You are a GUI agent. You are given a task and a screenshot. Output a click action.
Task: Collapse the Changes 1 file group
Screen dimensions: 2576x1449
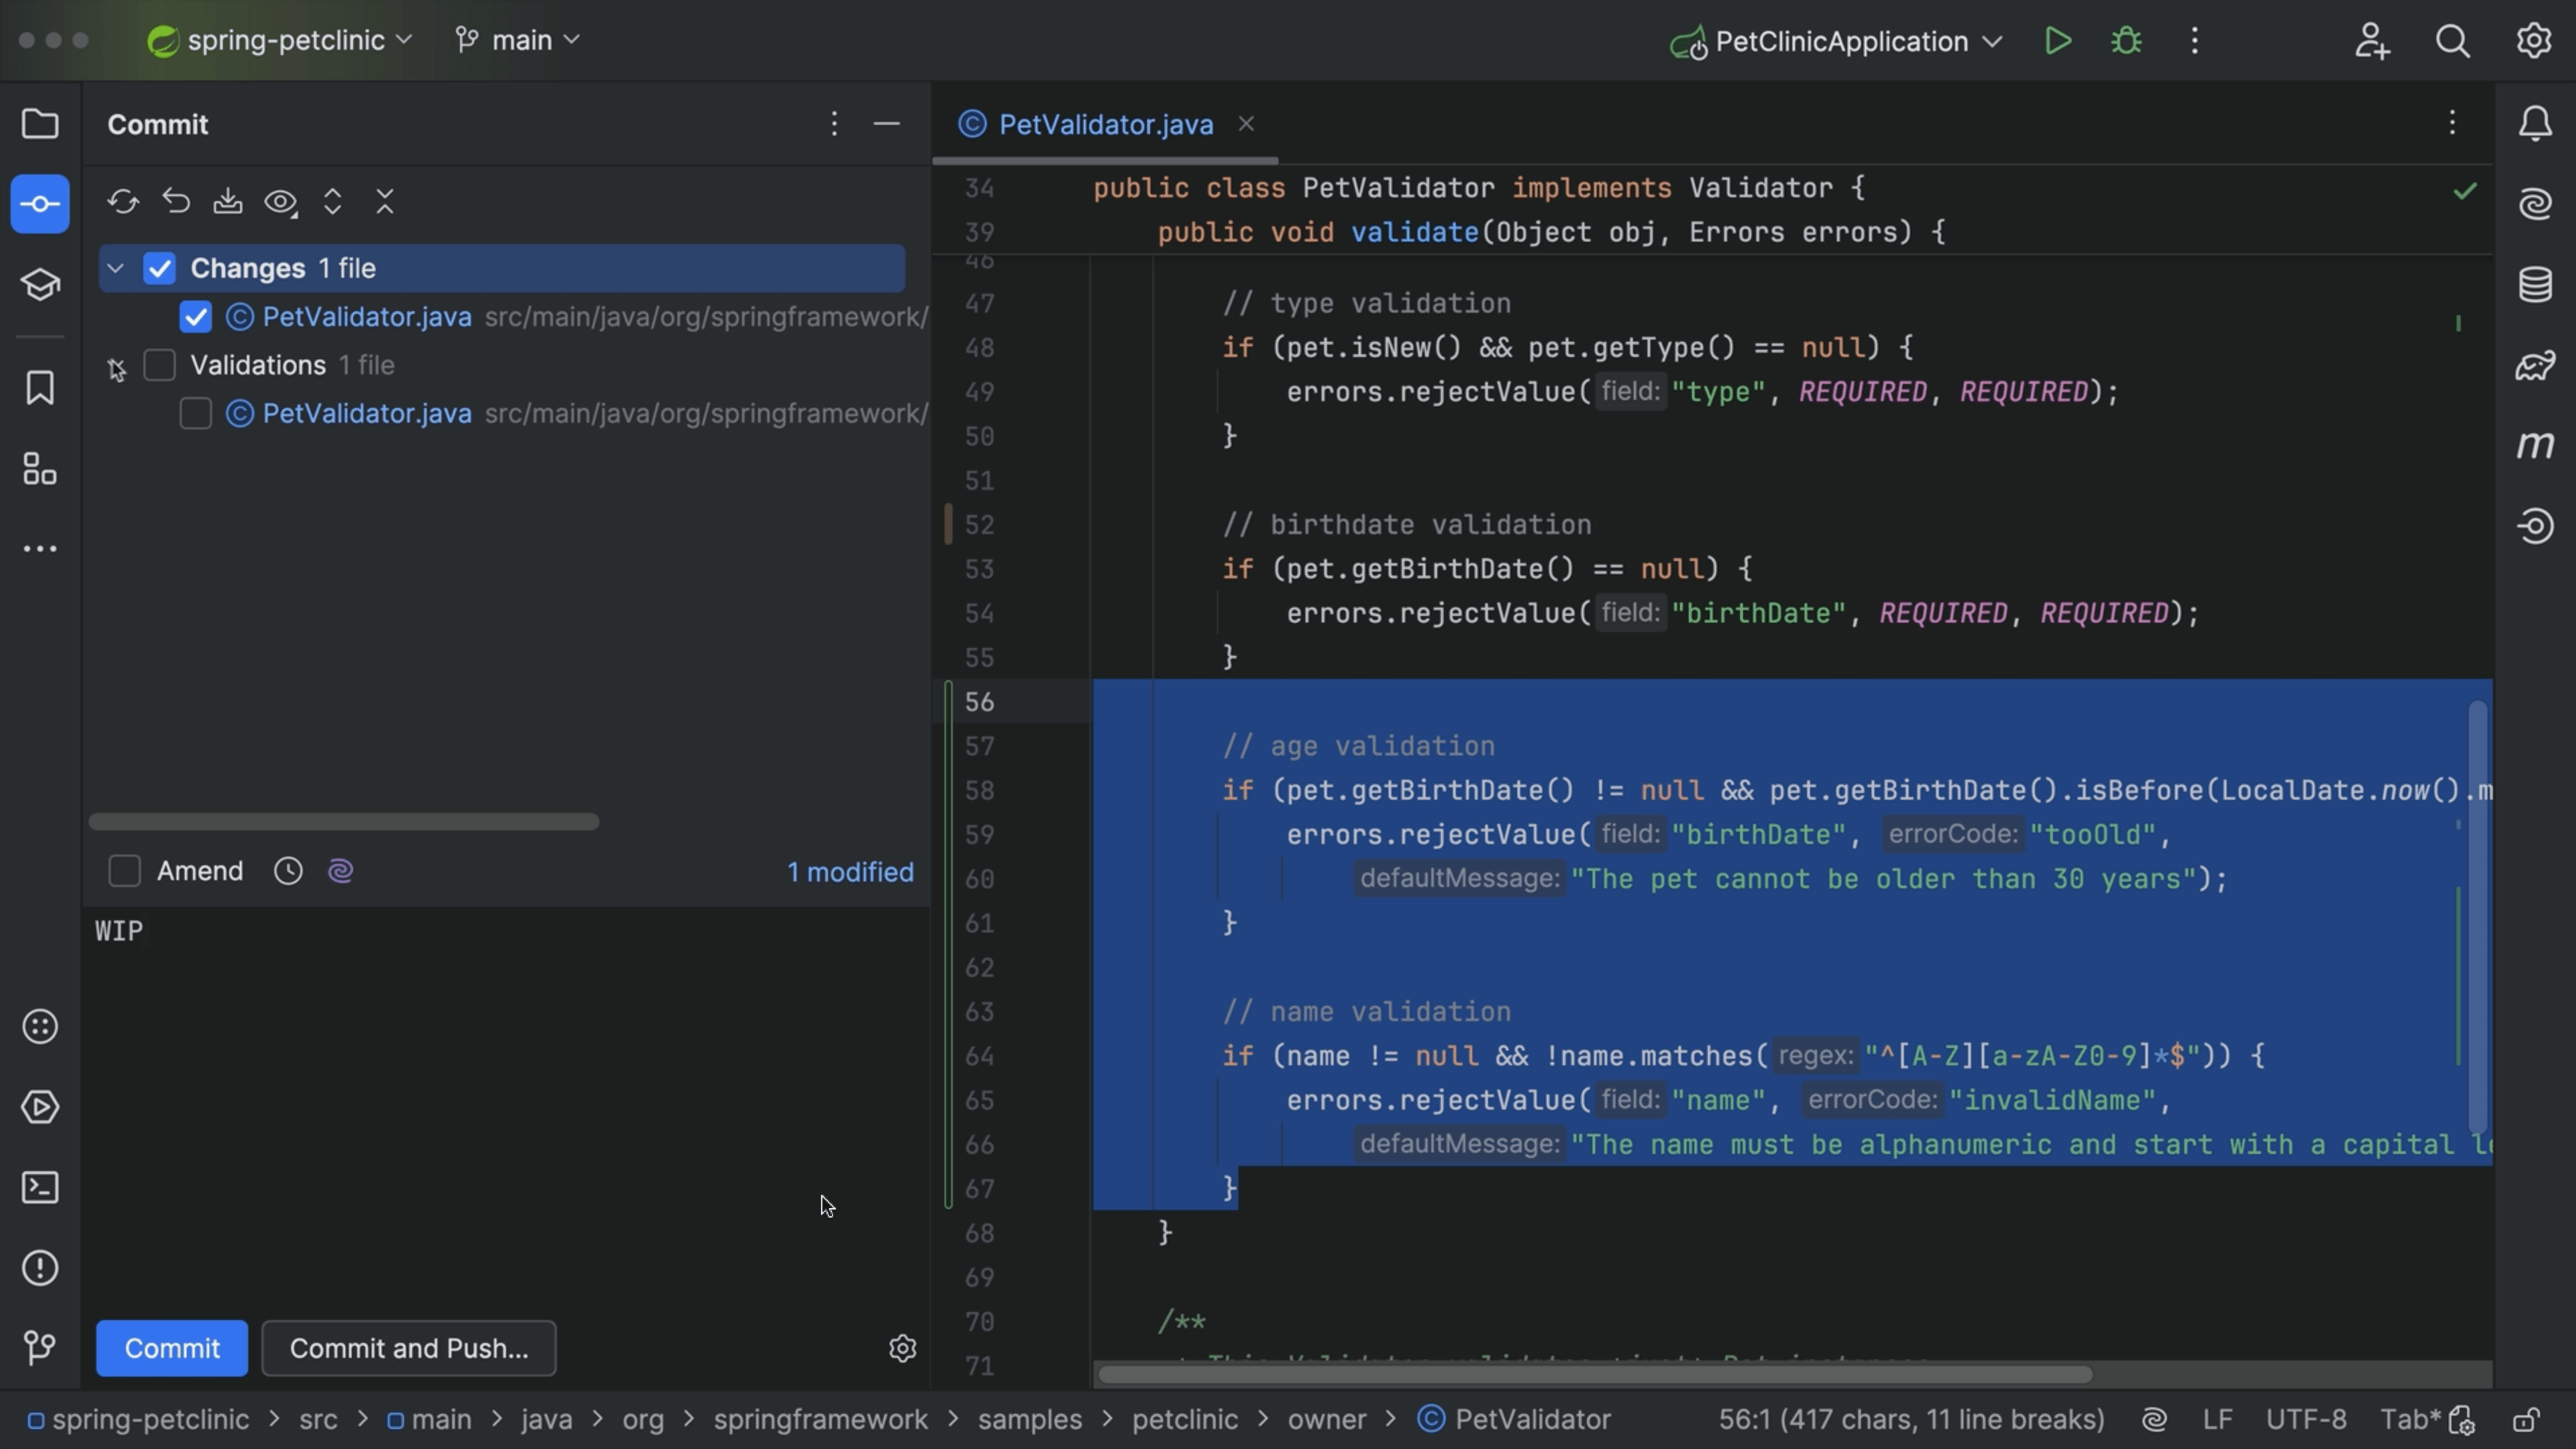click(x=115, y=268)
